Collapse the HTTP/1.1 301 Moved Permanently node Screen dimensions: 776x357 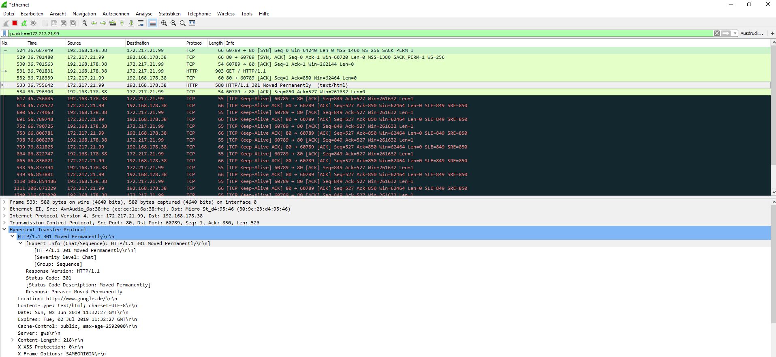click(13, 237)
